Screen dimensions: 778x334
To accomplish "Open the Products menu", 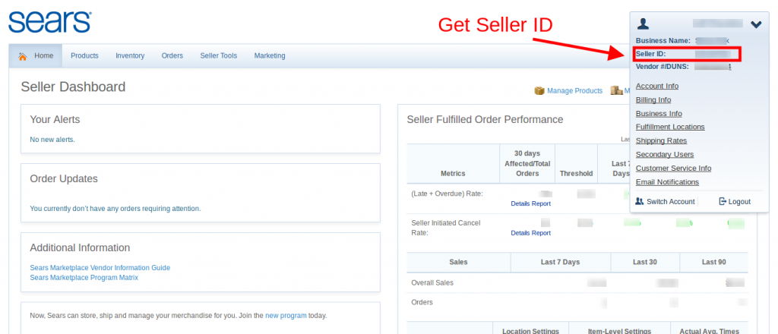I will pos(84,56).
